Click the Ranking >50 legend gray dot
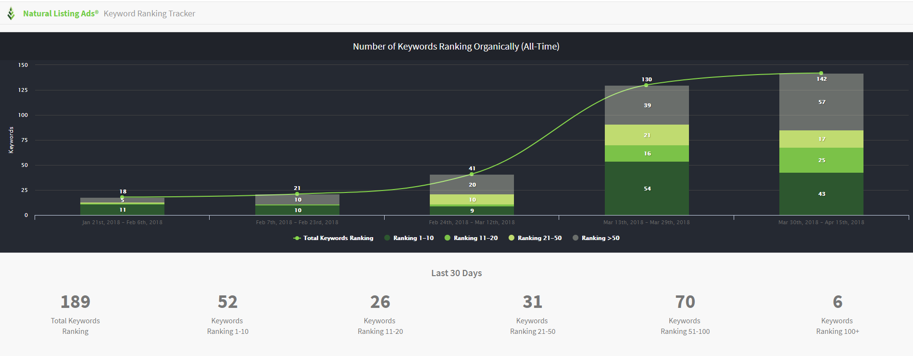Screen dimensions: 913x356 coord(575,238)
